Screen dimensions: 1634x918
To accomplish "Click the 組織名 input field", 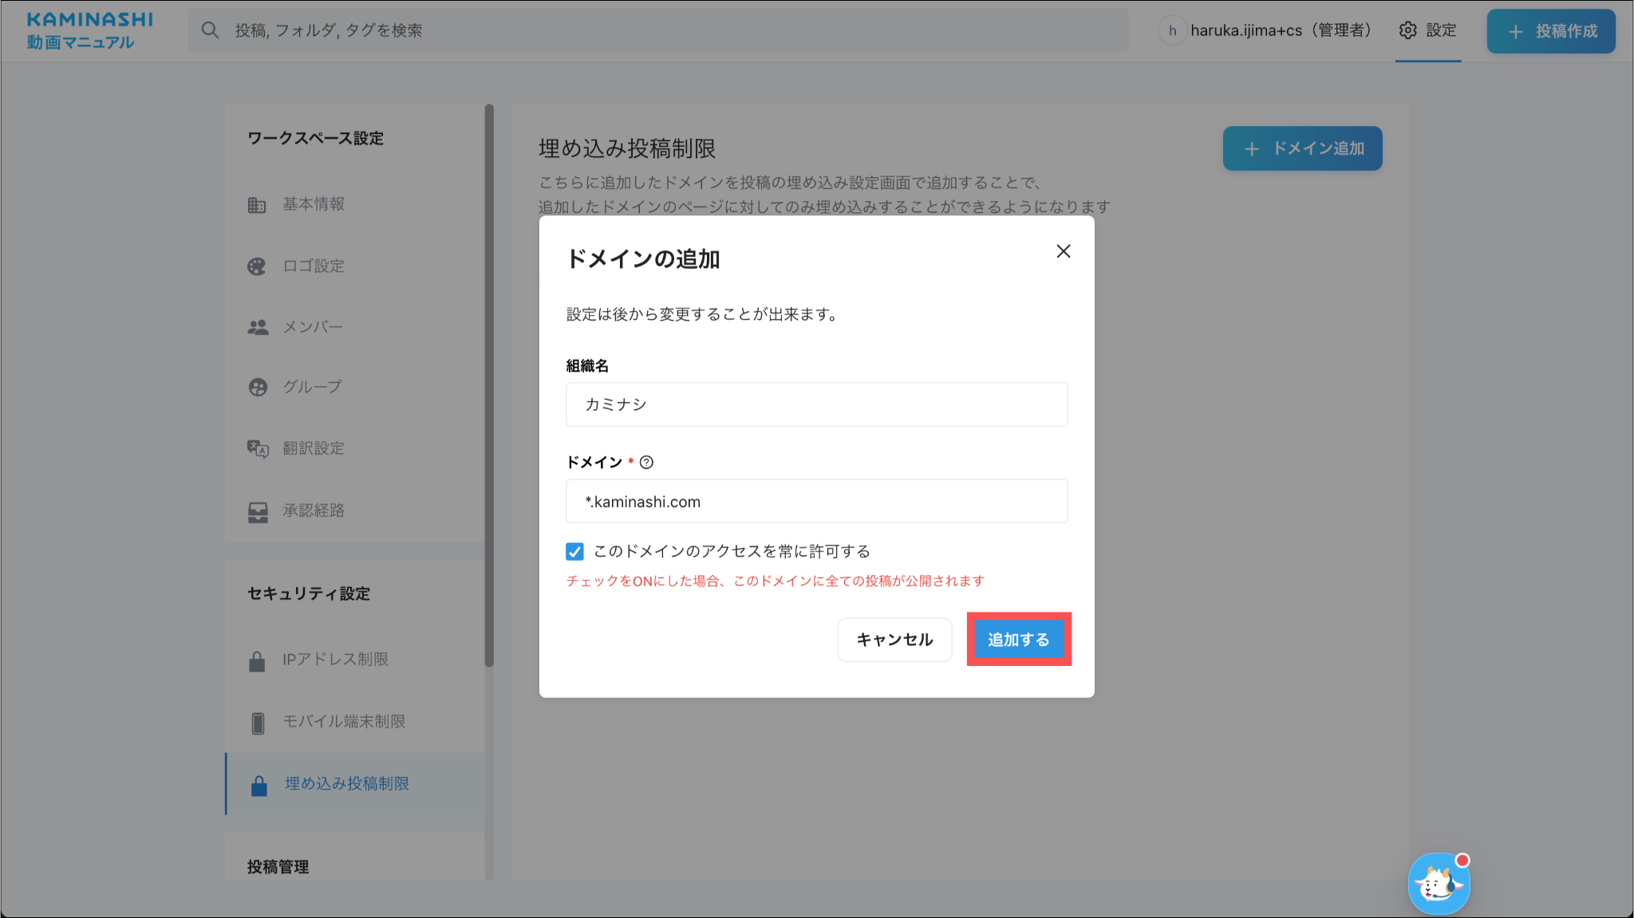I will coord(816,404).
